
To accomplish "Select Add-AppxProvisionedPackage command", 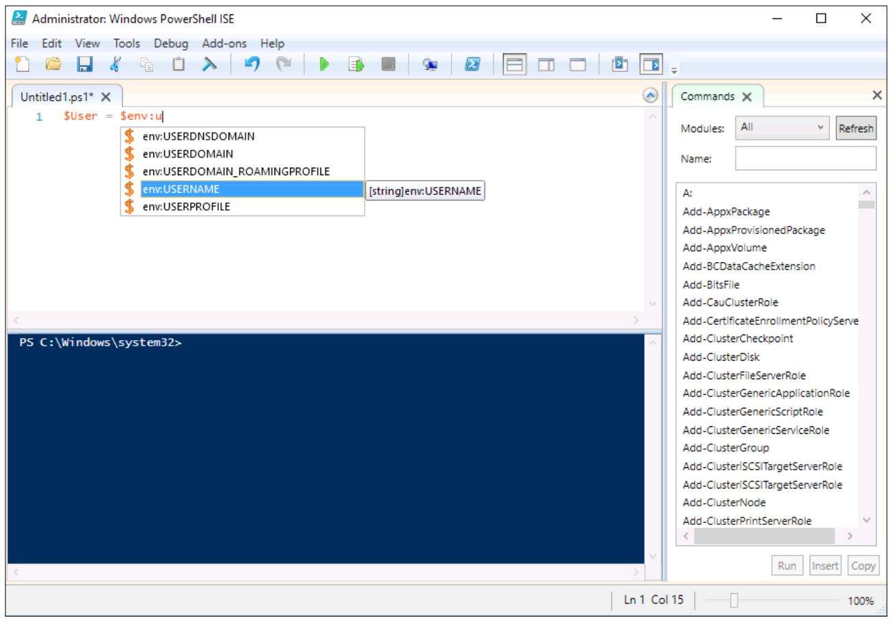I will [753, 230].
